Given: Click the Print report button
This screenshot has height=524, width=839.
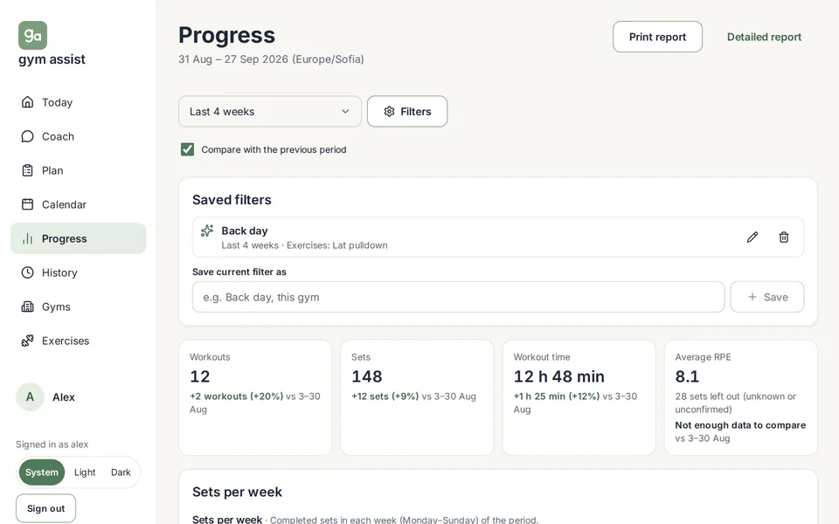Looking at the screenshot, I should (x=657, y=37).
